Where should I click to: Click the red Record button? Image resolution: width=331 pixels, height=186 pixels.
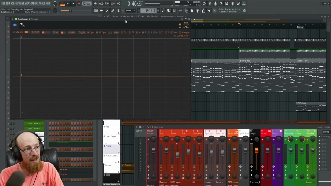click(x=79, y=4)
